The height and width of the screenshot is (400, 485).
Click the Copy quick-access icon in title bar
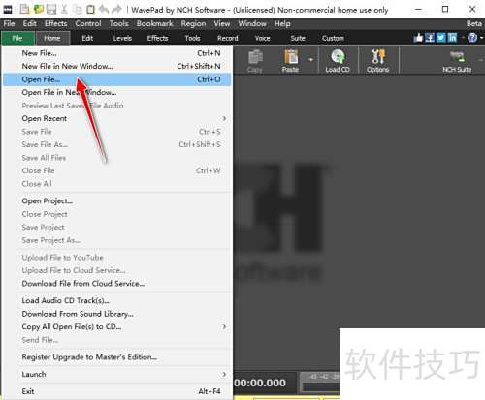pyautogui.click(x=78, y=10)
